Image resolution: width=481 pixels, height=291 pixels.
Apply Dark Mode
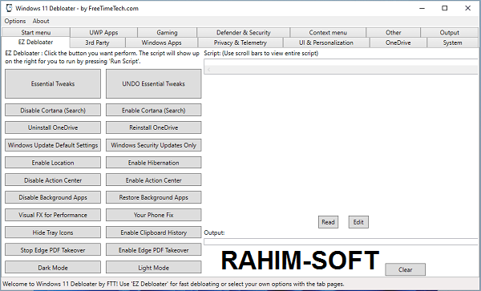53,268
